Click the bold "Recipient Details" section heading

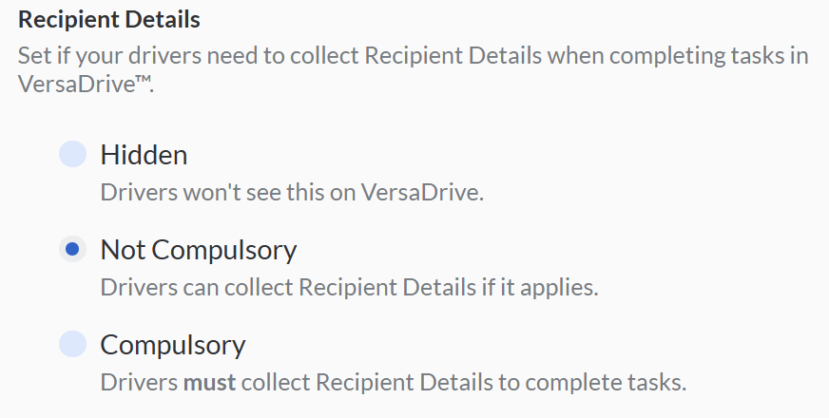109,18
